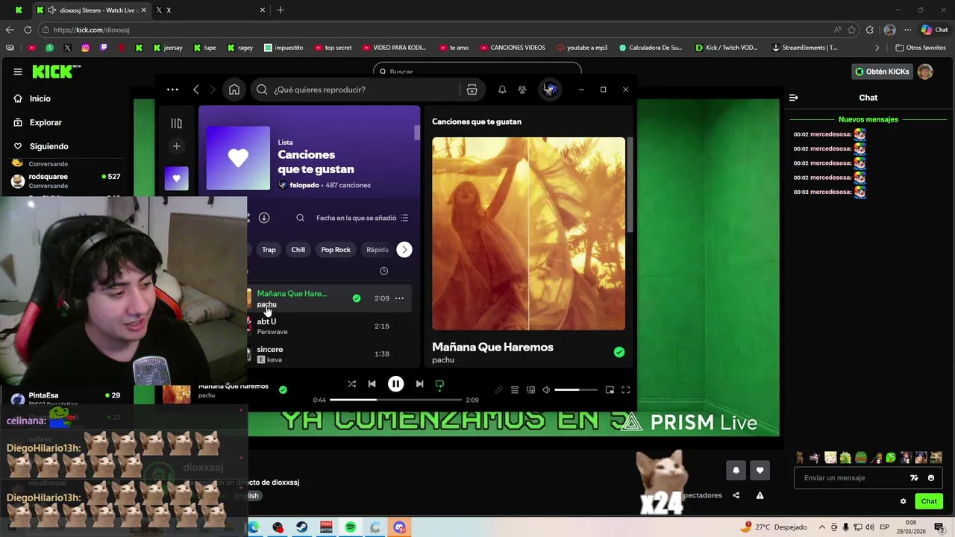Open Spotify home via the house icon
Viewport: 955px width, 537px height.
(x=234, y=89)
